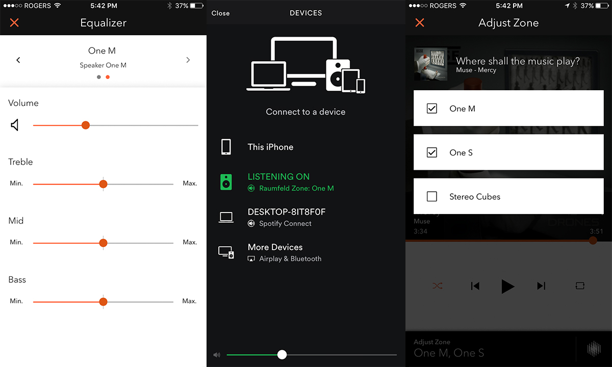Tap the monitor-speaker icon beside More Devices
The height and width of the screenshot is (367, 612).
pyautogui.click(x=226, y=252)
